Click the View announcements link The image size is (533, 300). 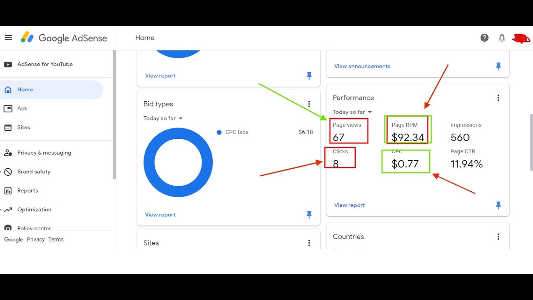[362, 66]
